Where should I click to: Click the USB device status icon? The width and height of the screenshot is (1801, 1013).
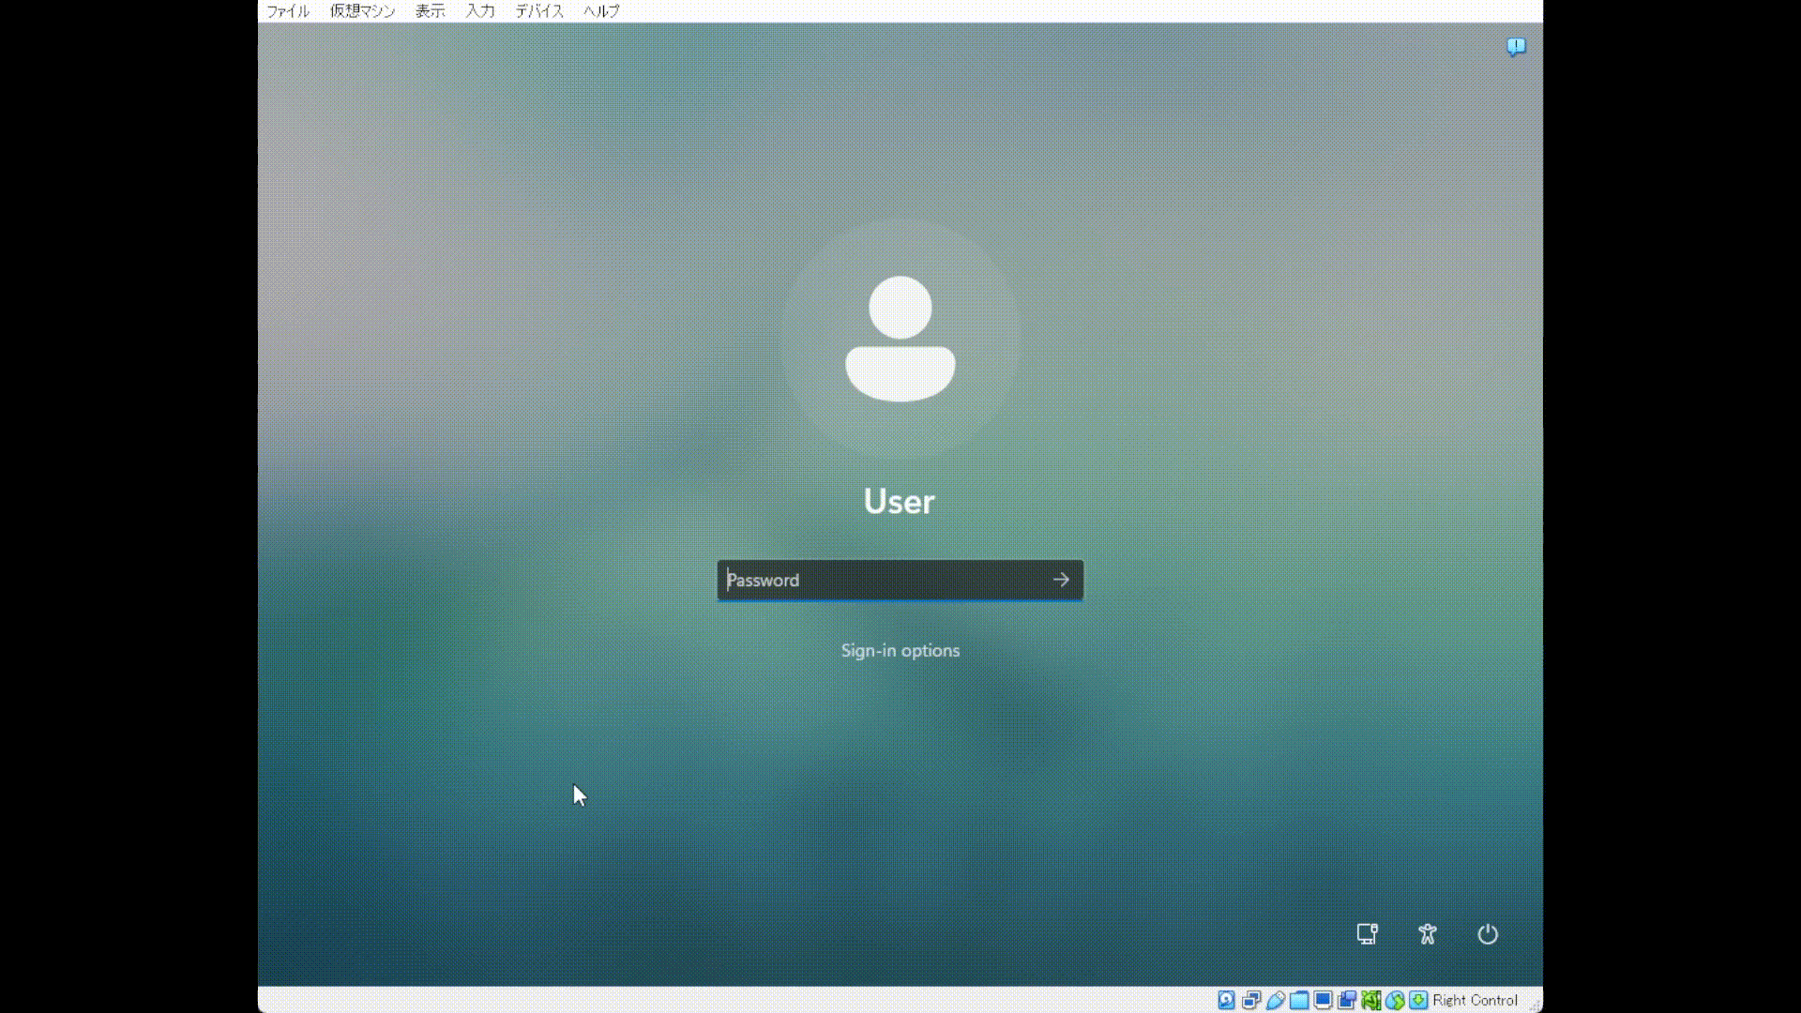1275,1000
